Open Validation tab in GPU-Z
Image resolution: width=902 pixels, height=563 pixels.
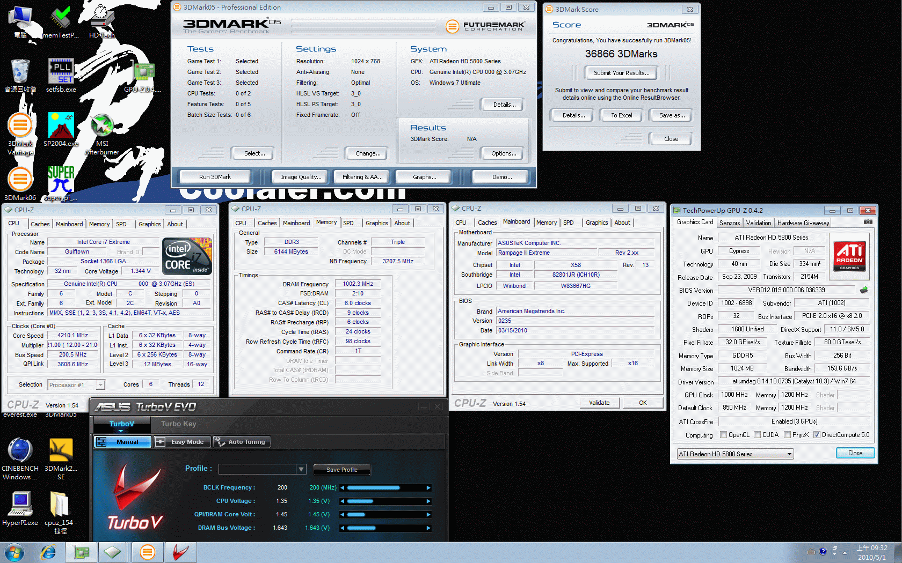pos(759,223)
